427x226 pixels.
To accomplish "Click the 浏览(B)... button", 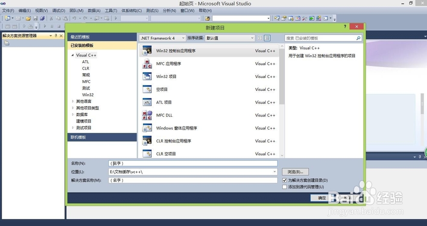I will coord(295,172).
